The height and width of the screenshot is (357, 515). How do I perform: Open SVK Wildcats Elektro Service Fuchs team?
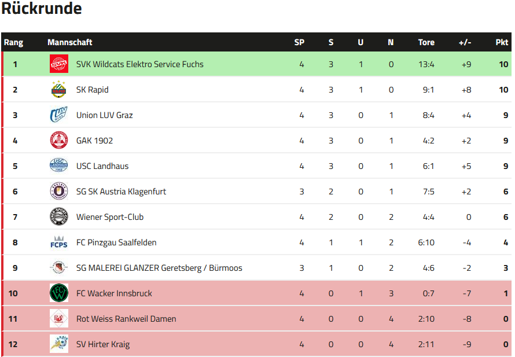click(x=139, y=64)
